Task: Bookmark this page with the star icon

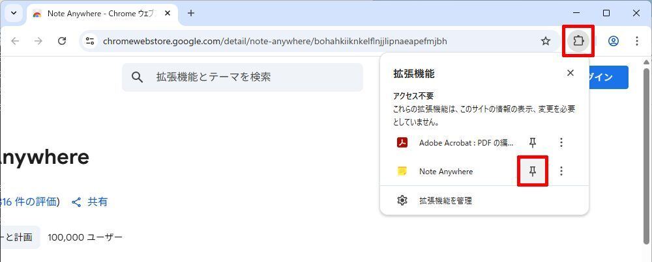Action: tap(546, 41)
